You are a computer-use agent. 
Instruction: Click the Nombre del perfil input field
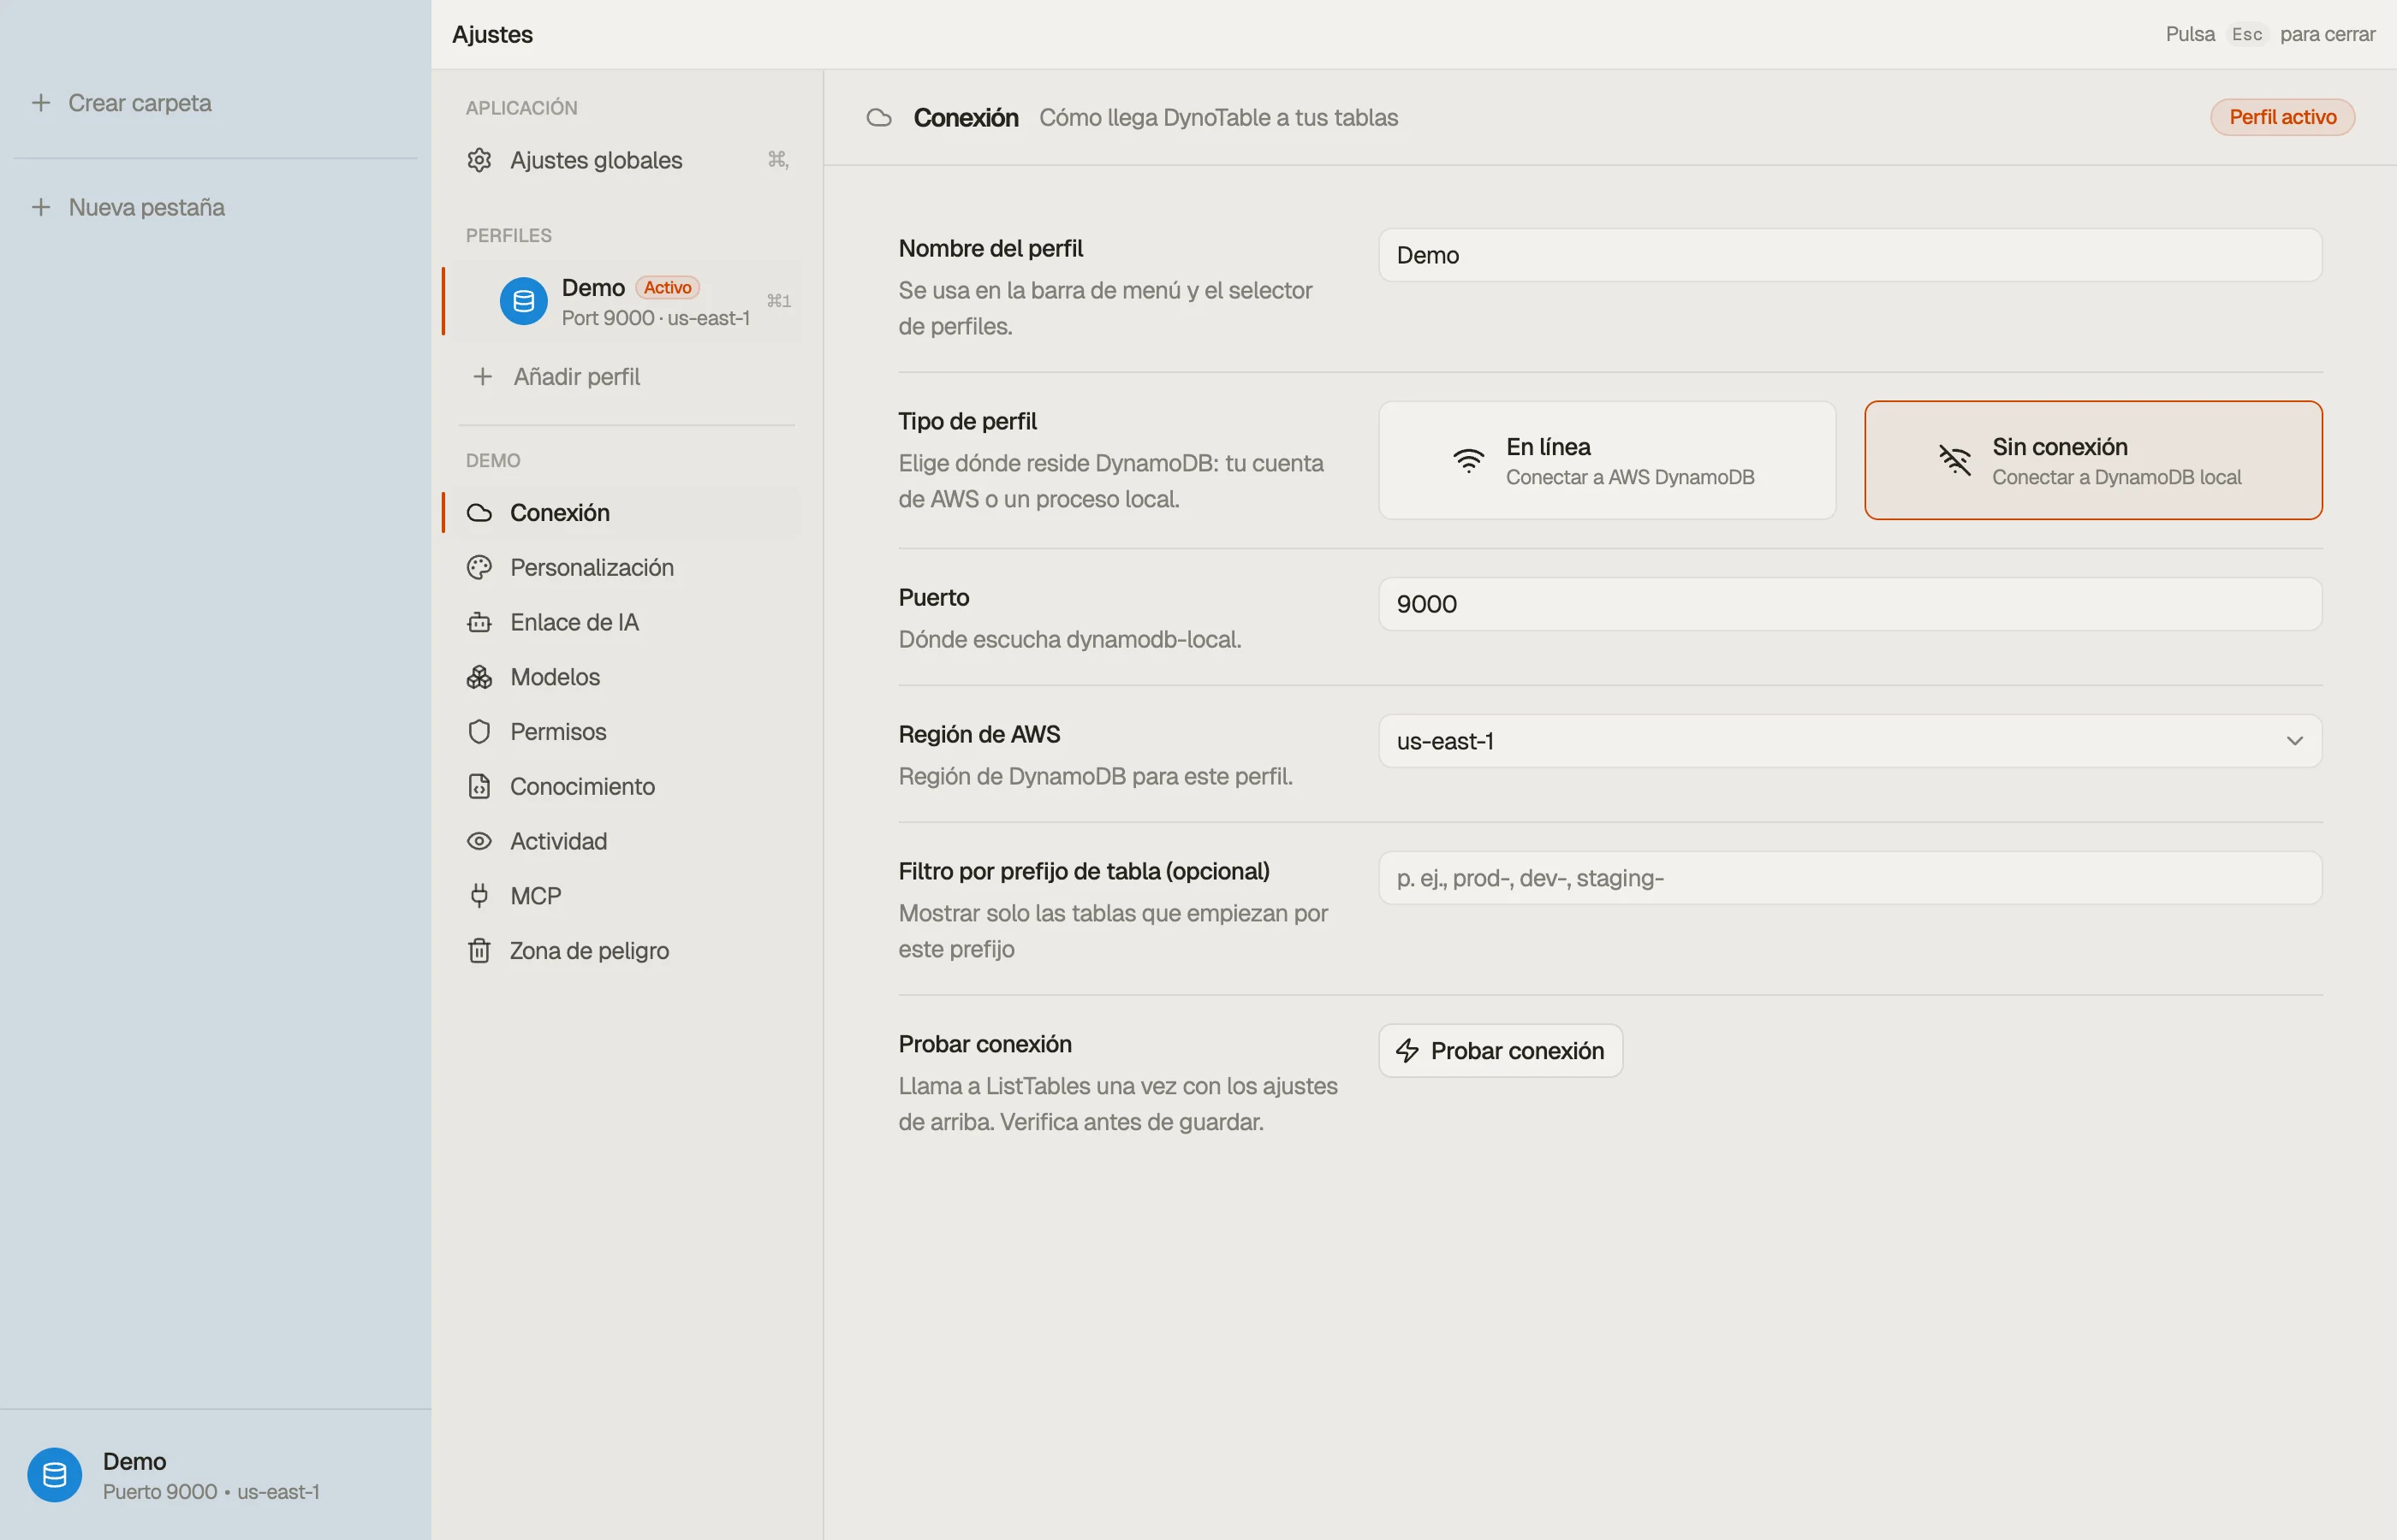1850,255
